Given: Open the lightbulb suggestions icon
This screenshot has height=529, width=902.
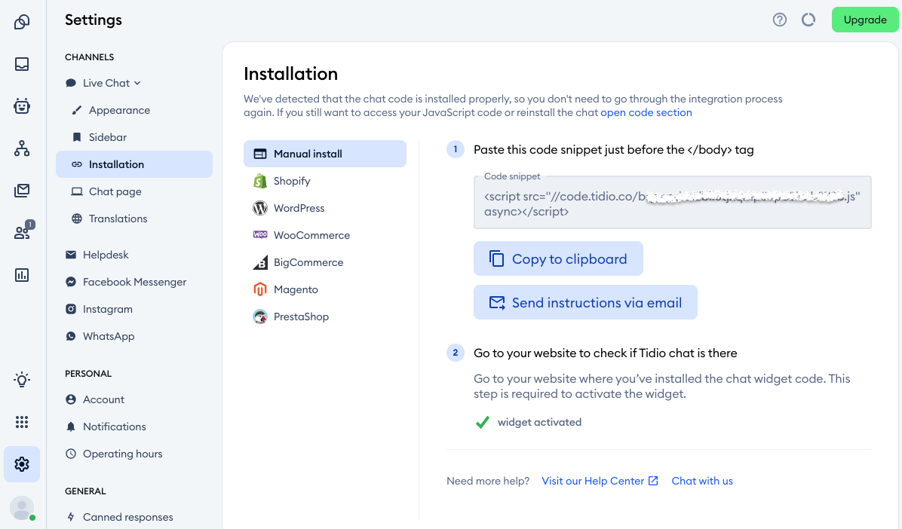Looking at the screenshot, I should tap(21, 379).
